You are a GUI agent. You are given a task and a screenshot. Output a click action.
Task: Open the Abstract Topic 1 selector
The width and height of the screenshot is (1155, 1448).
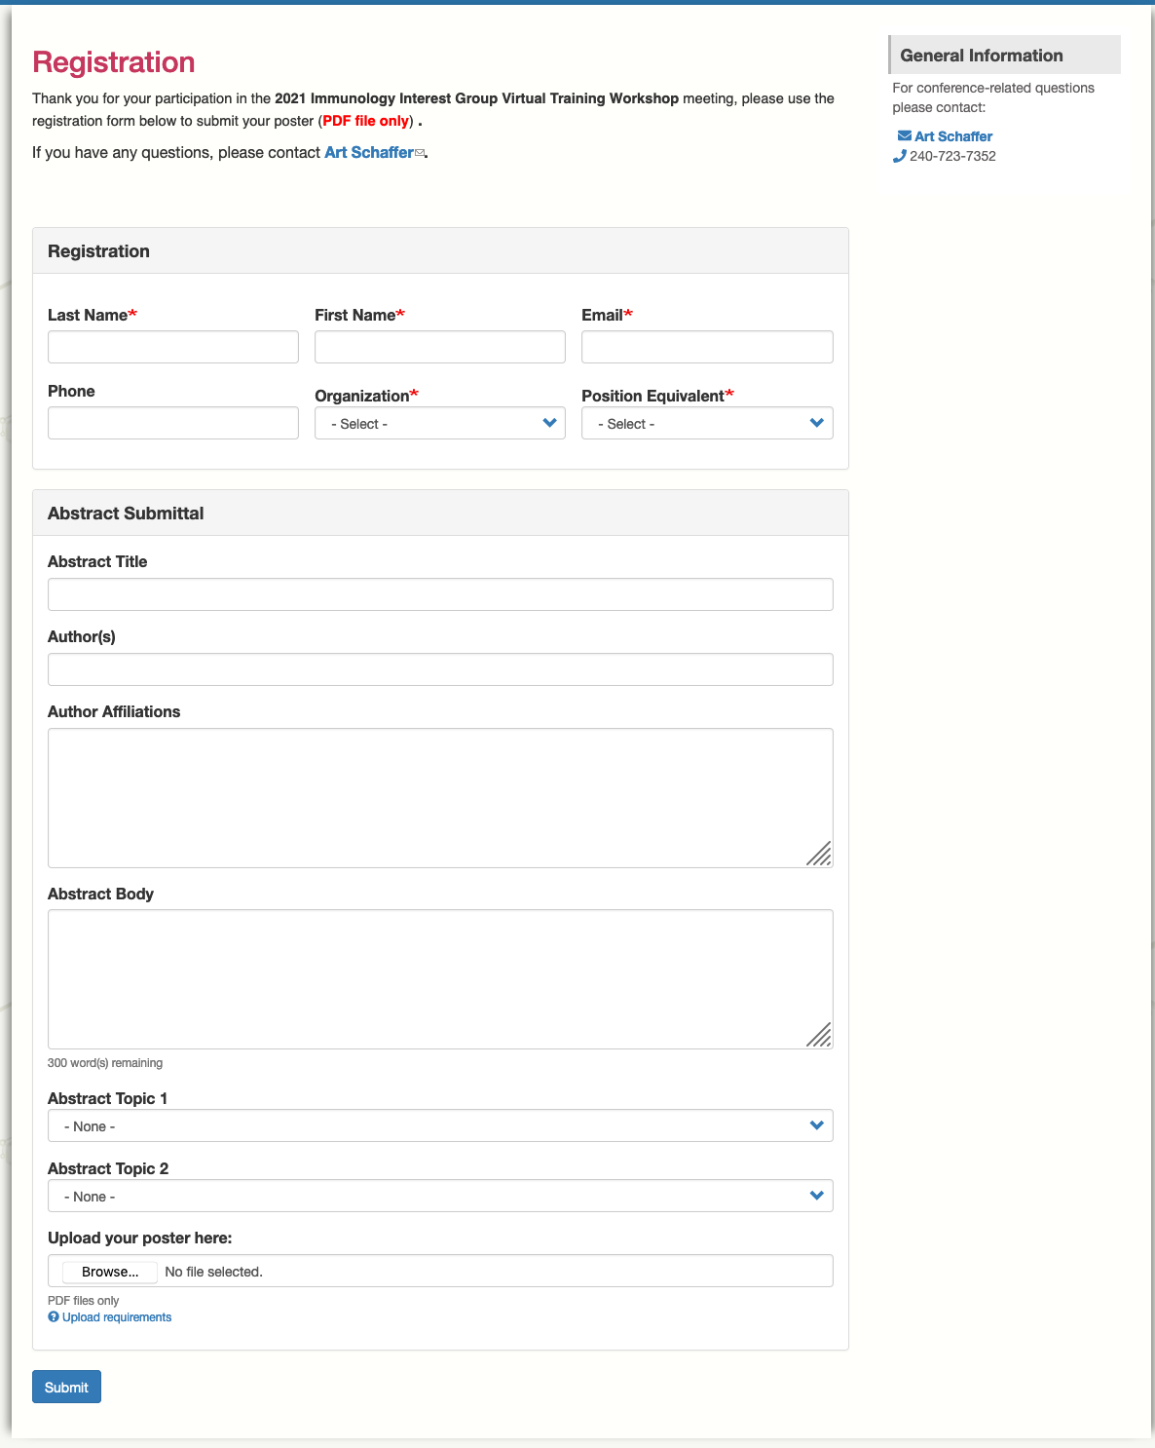point(439,1126)
